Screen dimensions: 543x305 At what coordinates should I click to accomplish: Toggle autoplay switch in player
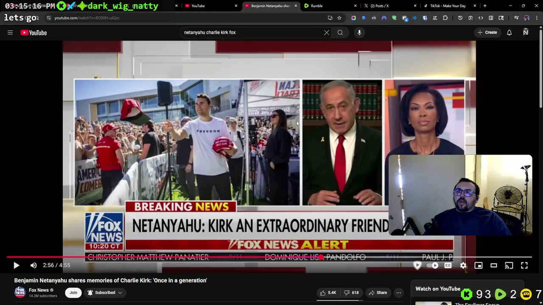click(432, 265)
